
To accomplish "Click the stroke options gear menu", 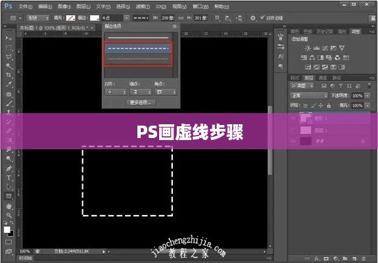I will click(x=175, y=26).
